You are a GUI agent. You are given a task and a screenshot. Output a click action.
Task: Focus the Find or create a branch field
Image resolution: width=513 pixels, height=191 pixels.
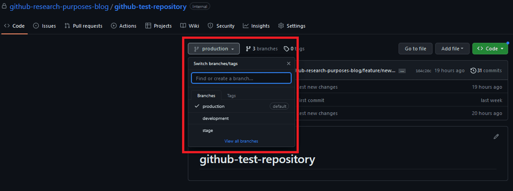(x=241, y=78)
